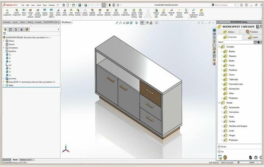Expand the Mates node in tree
Image resolution: width=264 pixels, height=167 pixels.
pos(4,85)
